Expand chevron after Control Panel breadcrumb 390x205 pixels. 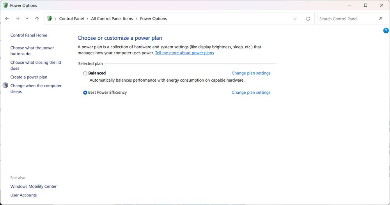coord(87,19)
